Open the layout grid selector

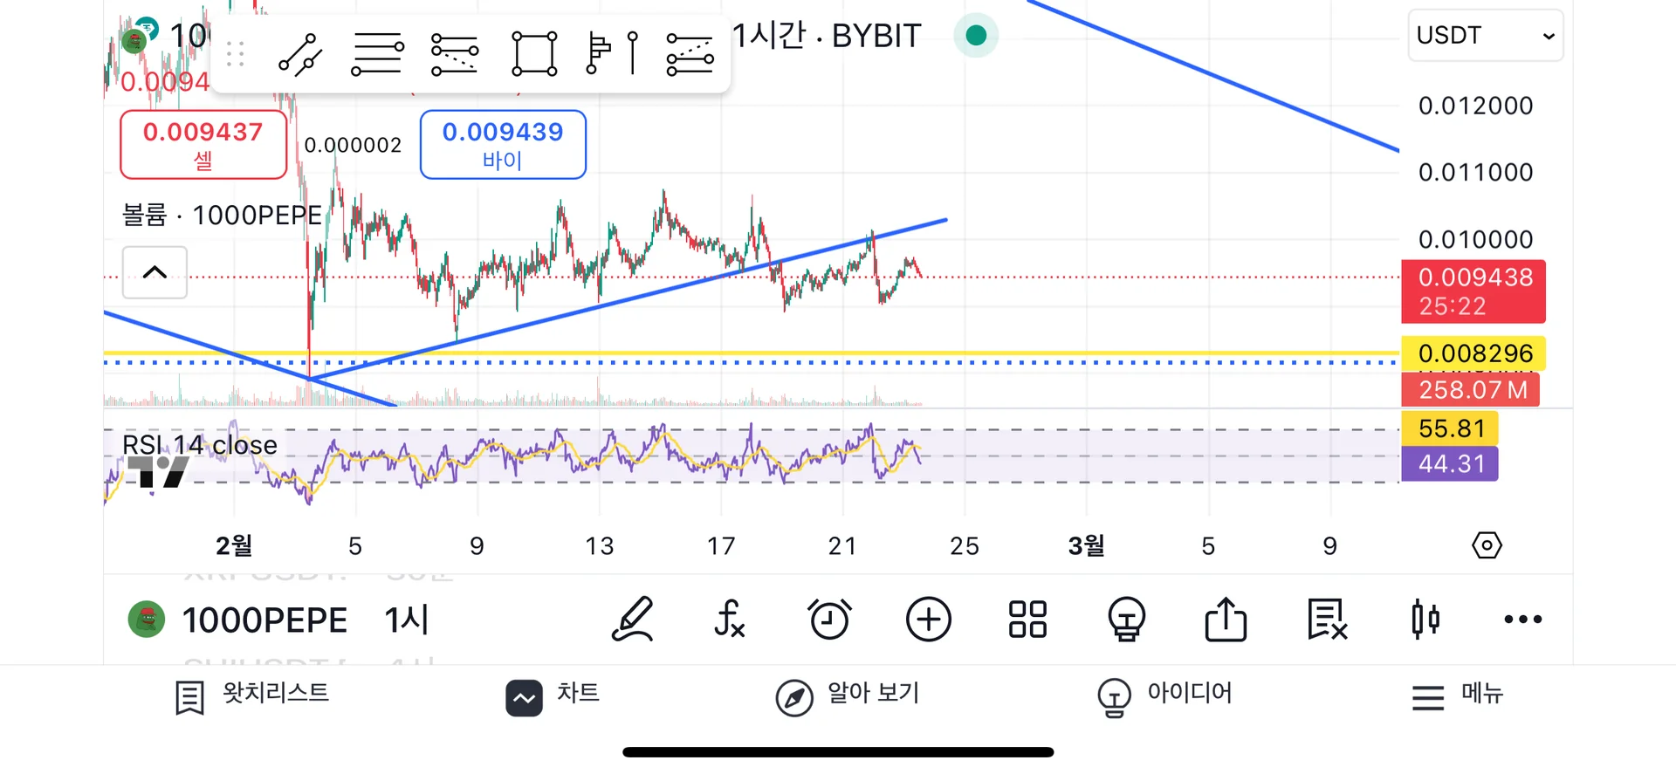coord(1027,620)
